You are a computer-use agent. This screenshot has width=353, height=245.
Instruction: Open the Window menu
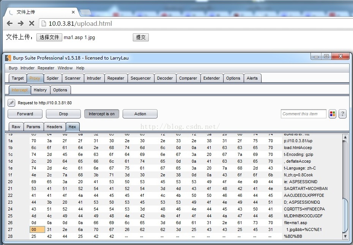coord(65,68)
